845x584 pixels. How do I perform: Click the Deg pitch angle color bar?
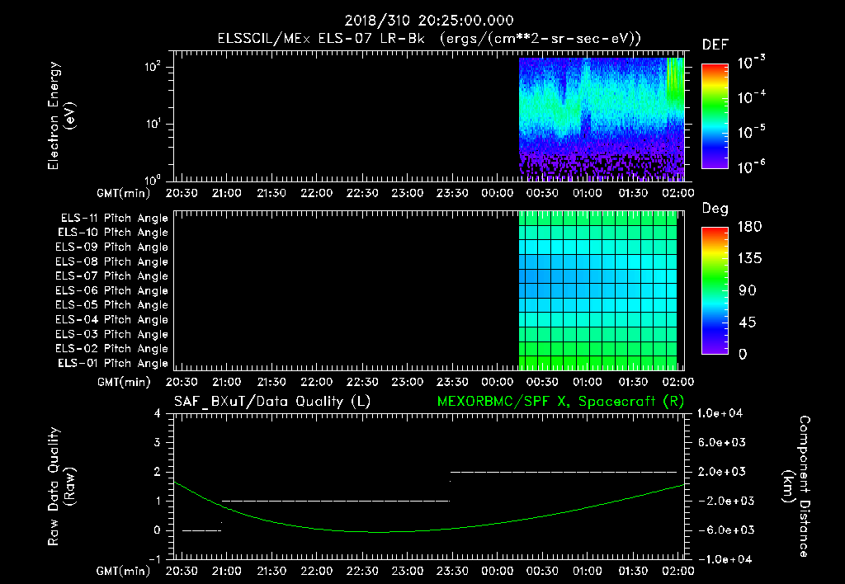coord(715,291)
